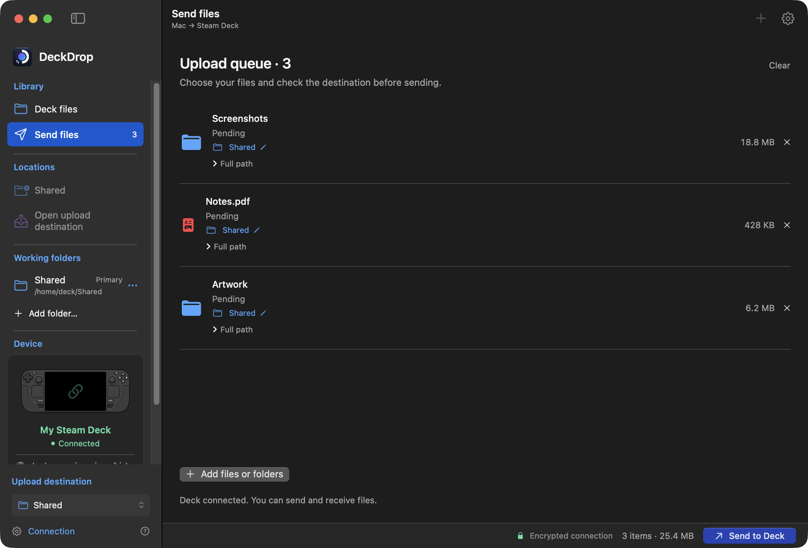This screenshot has height=548, width=808.
Task: Click the Artwork folder icon
Action: tap(191, 308)
